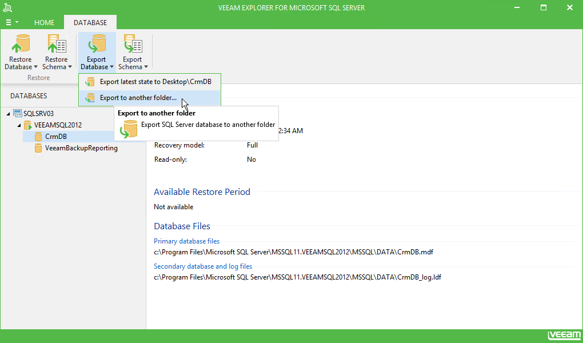Click the Database Files heading
This screenshot has height=343, width=583.
[182, 226]
